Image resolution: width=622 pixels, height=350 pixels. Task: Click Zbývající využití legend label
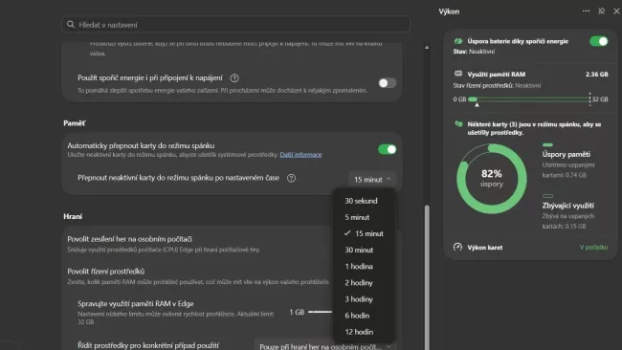568,206
